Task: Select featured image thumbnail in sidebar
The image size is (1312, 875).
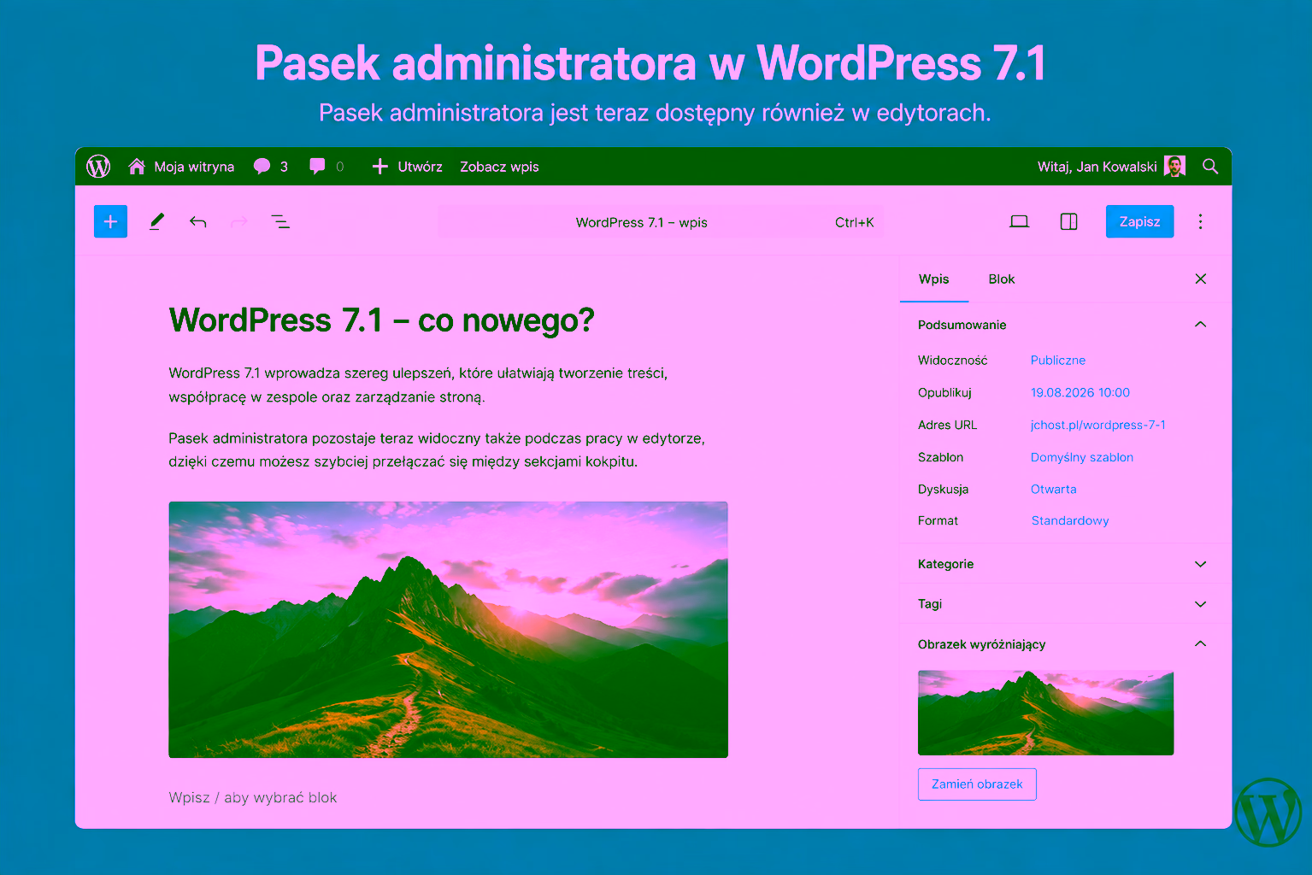Action: click(x=1045, y=713)
